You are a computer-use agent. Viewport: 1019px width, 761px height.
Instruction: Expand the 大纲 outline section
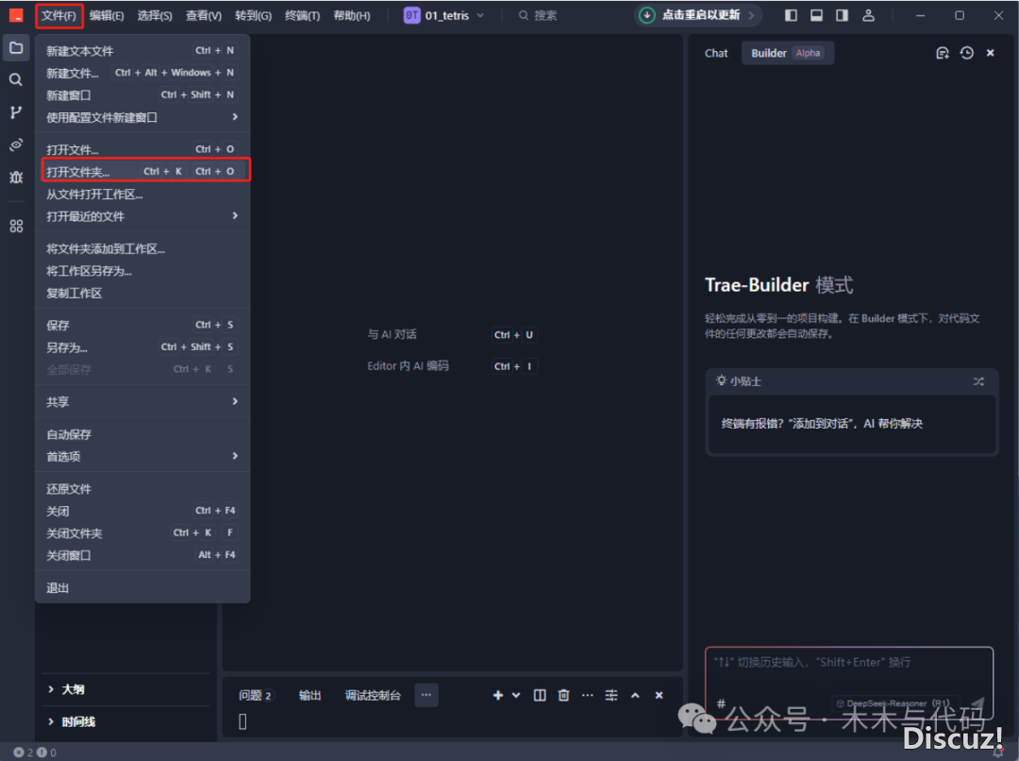click(73, 689)
